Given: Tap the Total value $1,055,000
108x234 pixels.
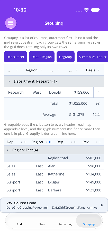Looking at the screenshot, I should click(78, 104).
